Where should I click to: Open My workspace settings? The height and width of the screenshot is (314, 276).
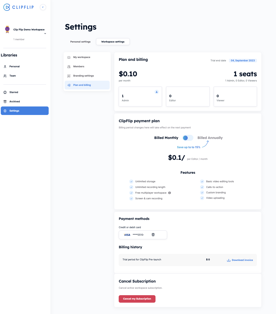coord(87,57)
